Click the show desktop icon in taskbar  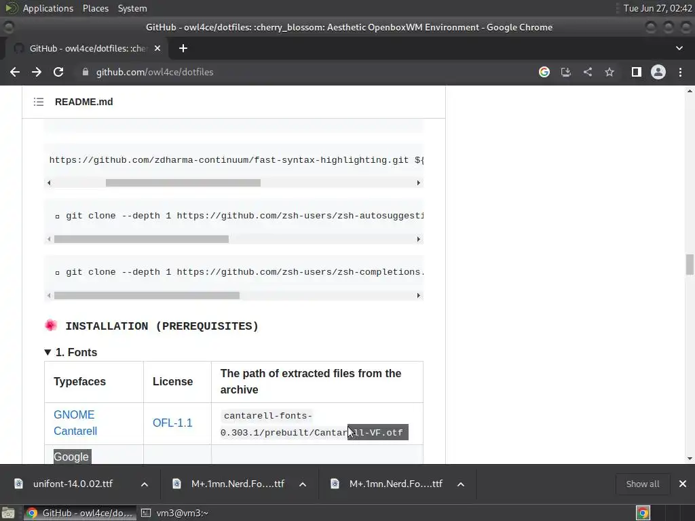(x=8, y=513)
